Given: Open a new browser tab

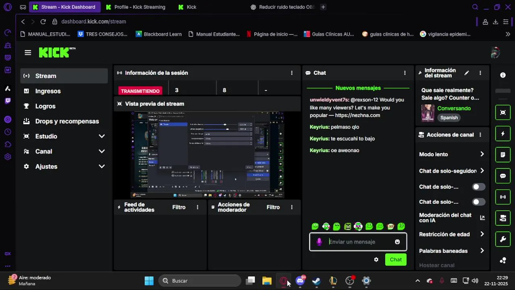Looking at the screenshot, I should 323,7.
